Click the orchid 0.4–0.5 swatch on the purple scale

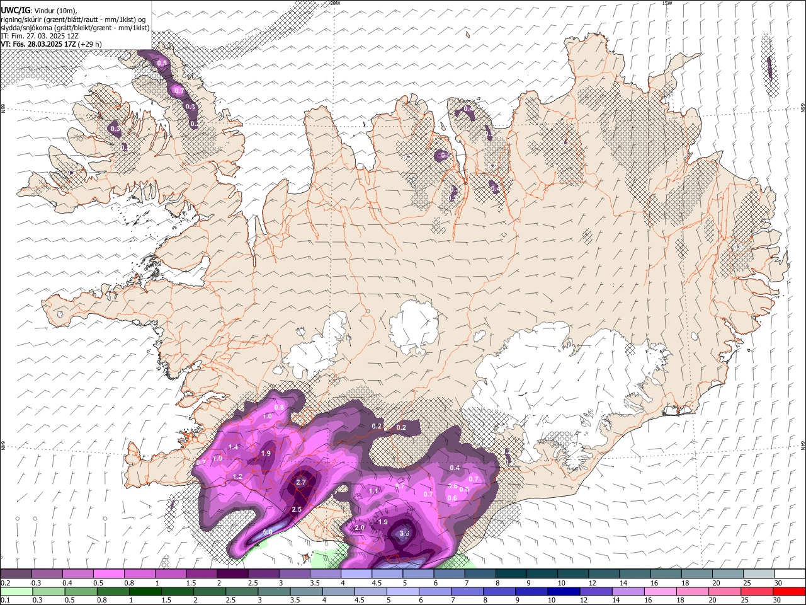click(78, 573)
